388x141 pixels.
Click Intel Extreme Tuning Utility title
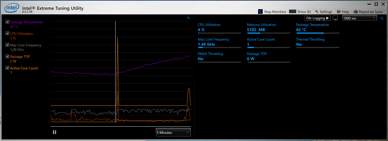pos(53,8)
